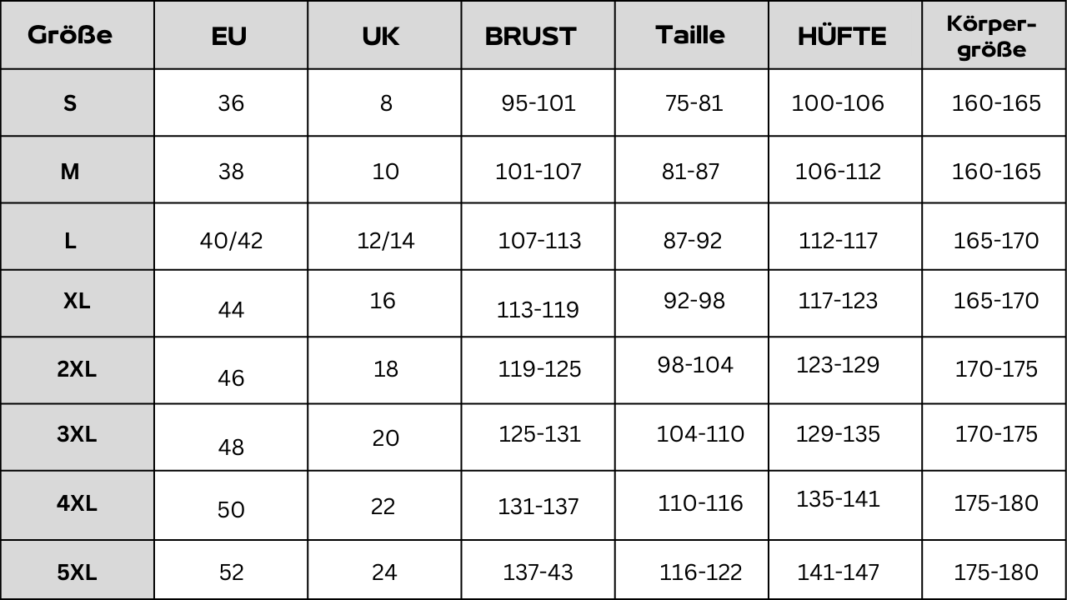Select the 5XL size row label

[x=77, y=572]
